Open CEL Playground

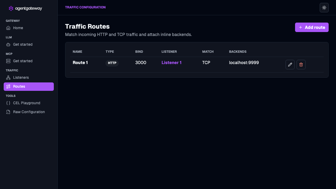pos(29,103)
